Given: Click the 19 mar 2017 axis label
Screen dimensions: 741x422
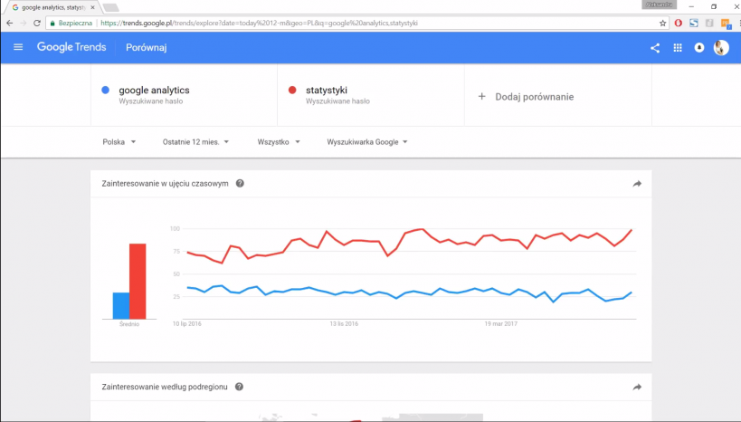Looking at the screenshot, I should pos(501,324).
